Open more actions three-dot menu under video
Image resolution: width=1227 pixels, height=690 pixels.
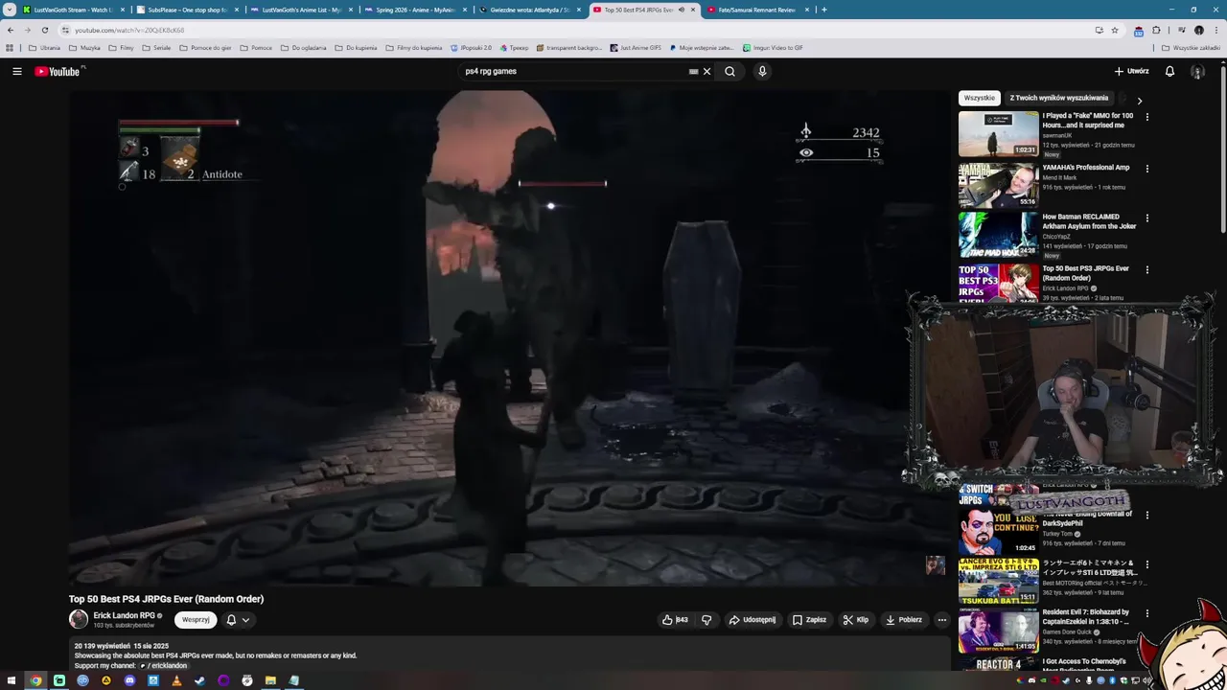coord(941,620)
